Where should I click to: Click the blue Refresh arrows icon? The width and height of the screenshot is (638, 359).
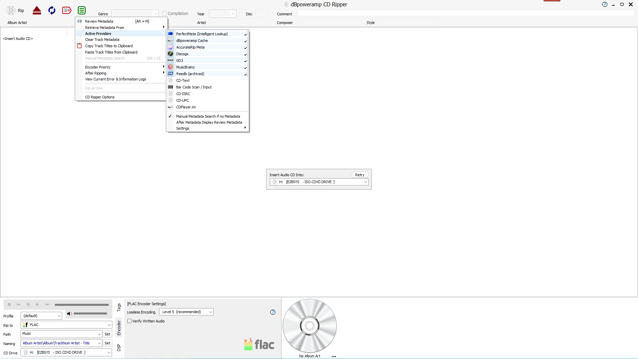(52, 11)
